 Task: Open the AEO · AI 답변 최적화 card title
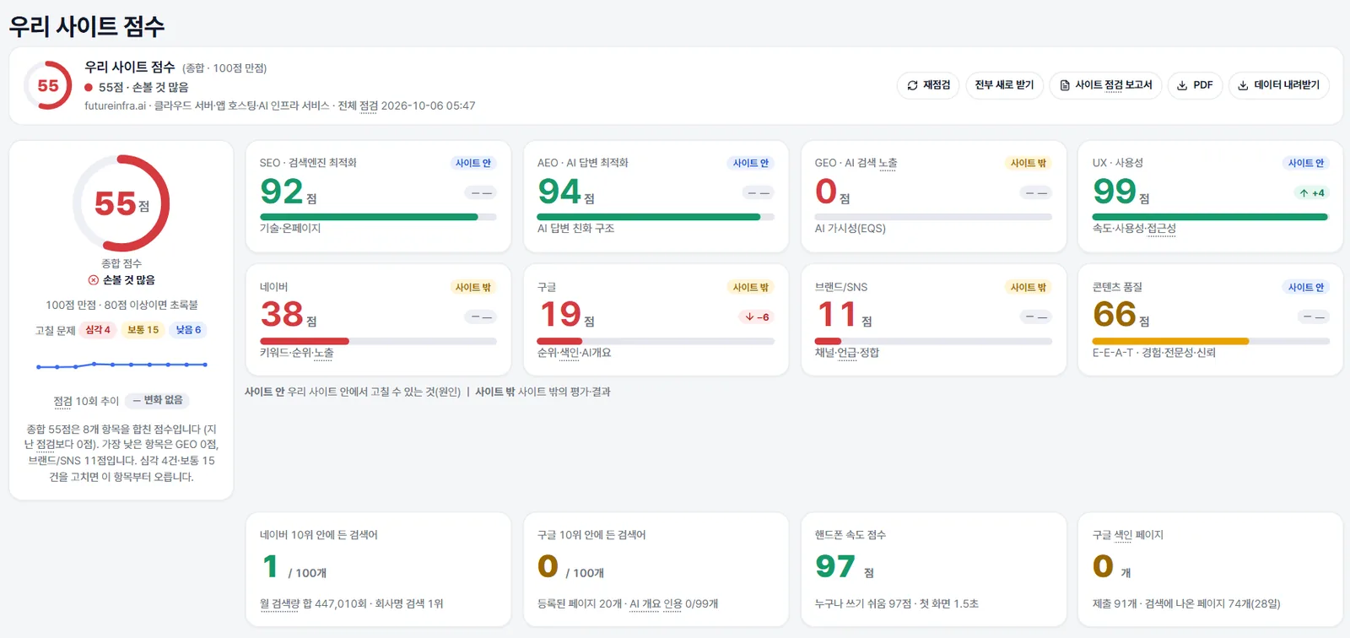583,163
